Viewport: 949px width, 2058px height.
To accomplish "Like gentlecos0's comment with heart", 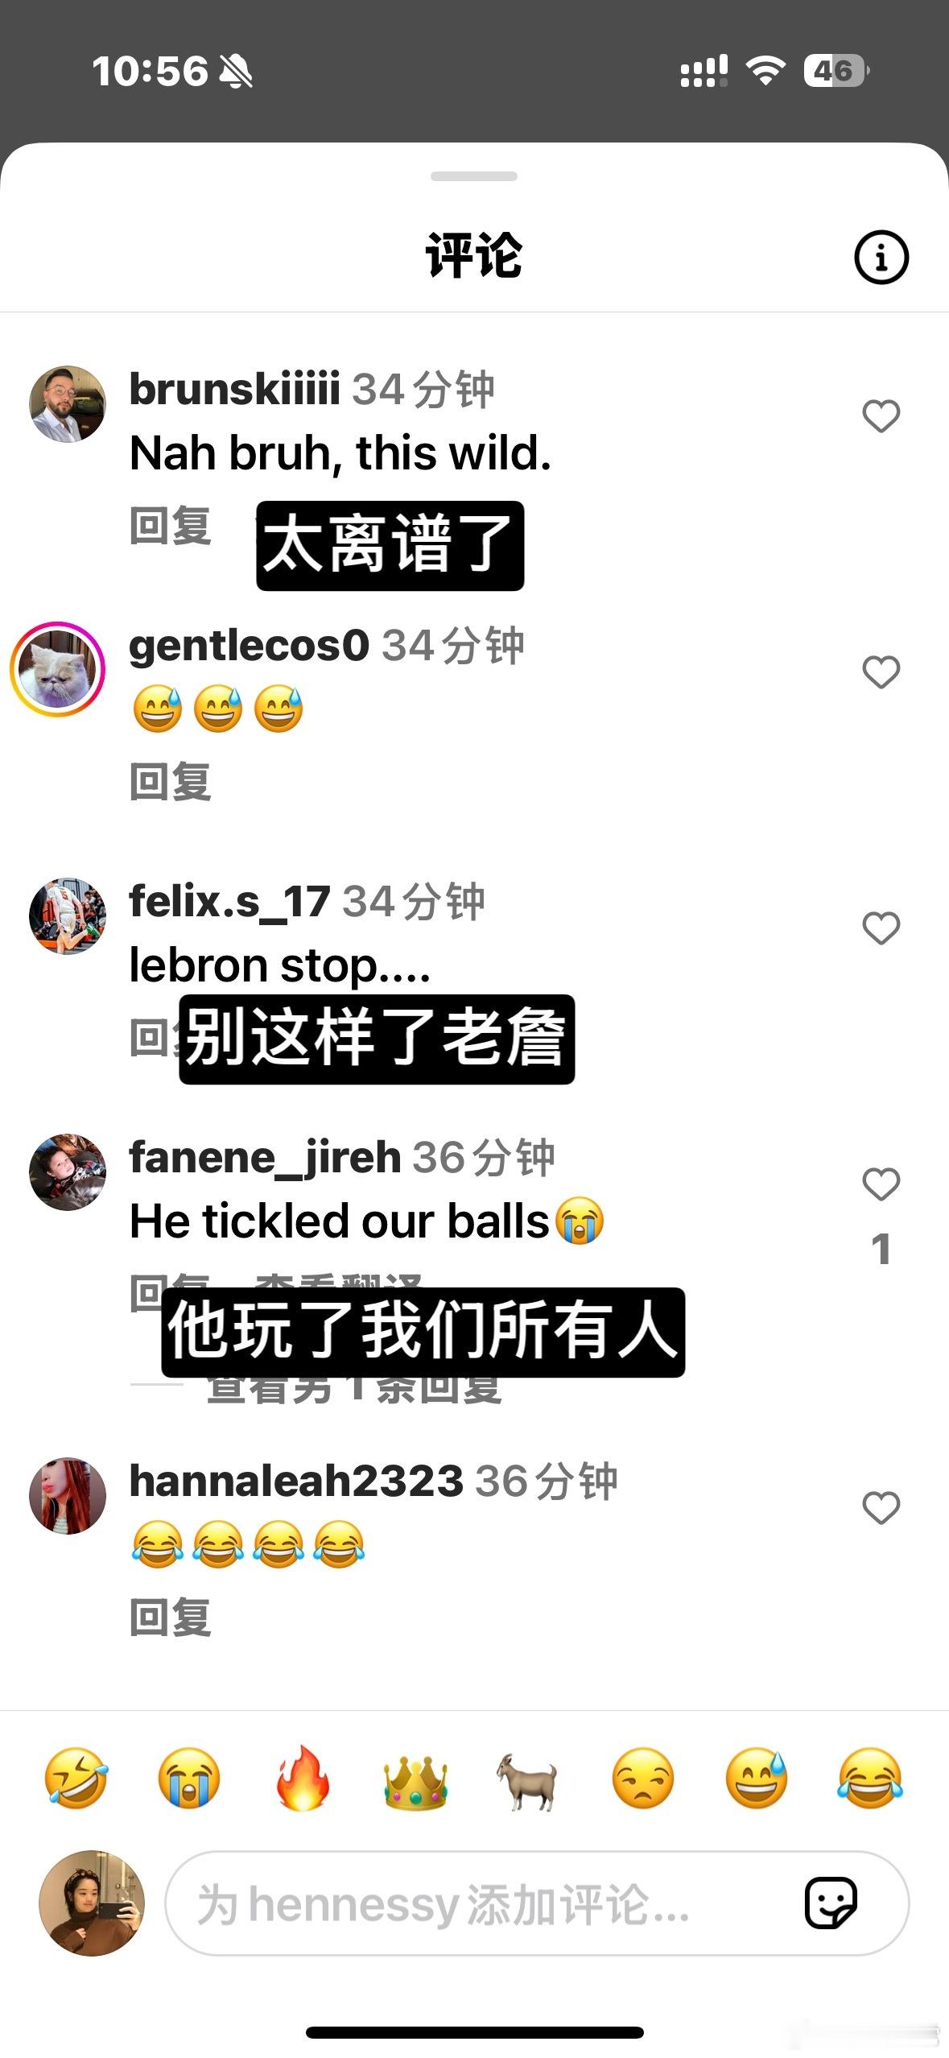I will point(881,672).
